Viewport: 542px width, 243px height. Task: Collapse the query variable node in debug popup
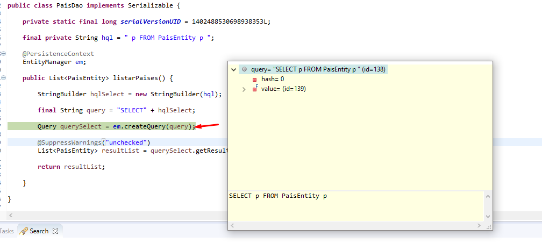point(234,69)
